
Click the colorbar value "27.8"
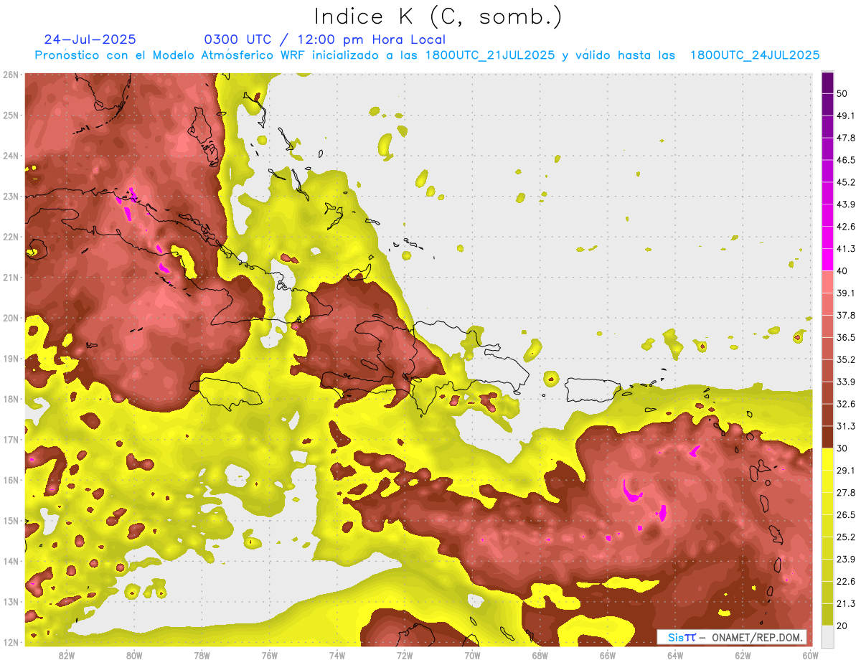coord(846,492)
